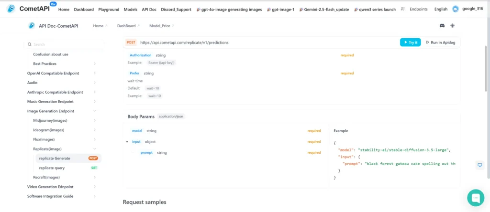Click Run in Apidog button
Screen dimensions: 490x212
441,42
